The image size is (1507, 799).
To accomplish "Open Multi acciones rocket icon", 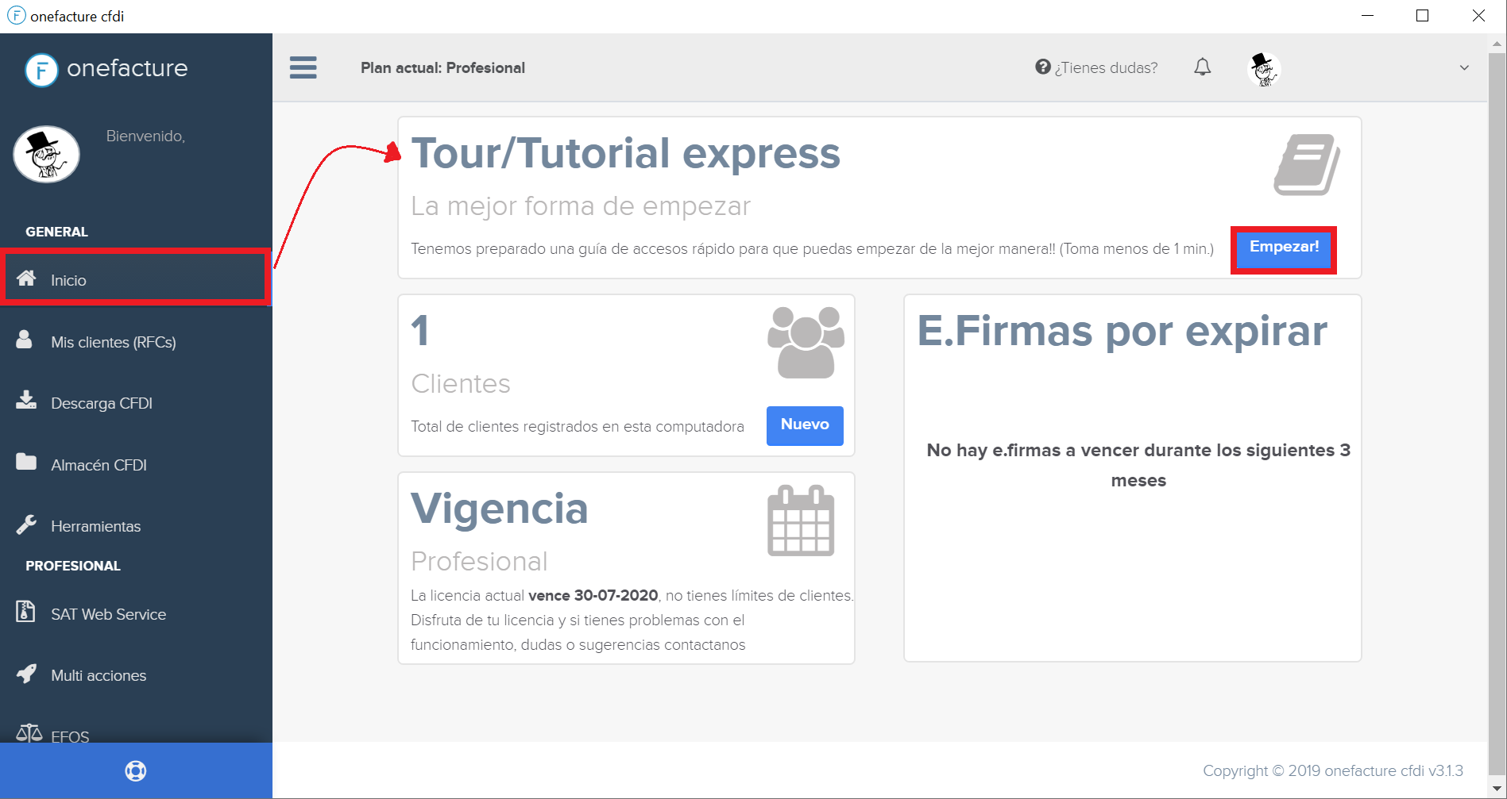I will [x=25, y=674].
